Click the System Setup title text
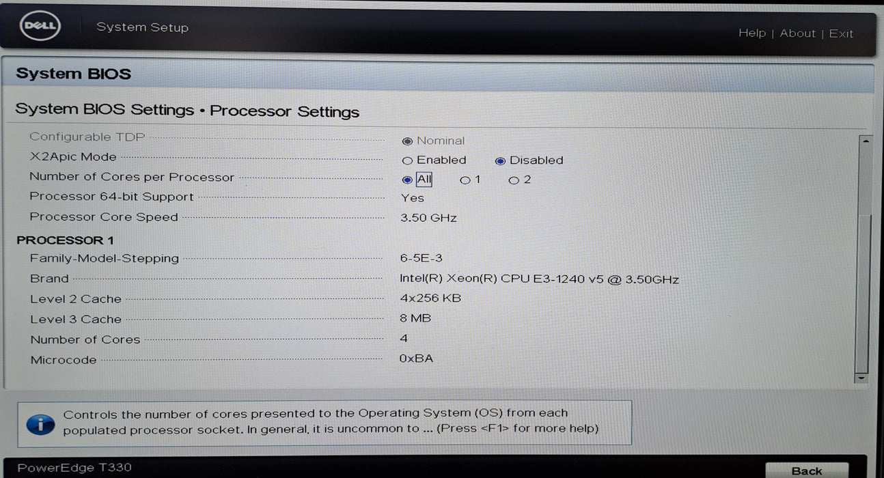Image resolution: width=884 pixels, height=478 pixels. 142,27
